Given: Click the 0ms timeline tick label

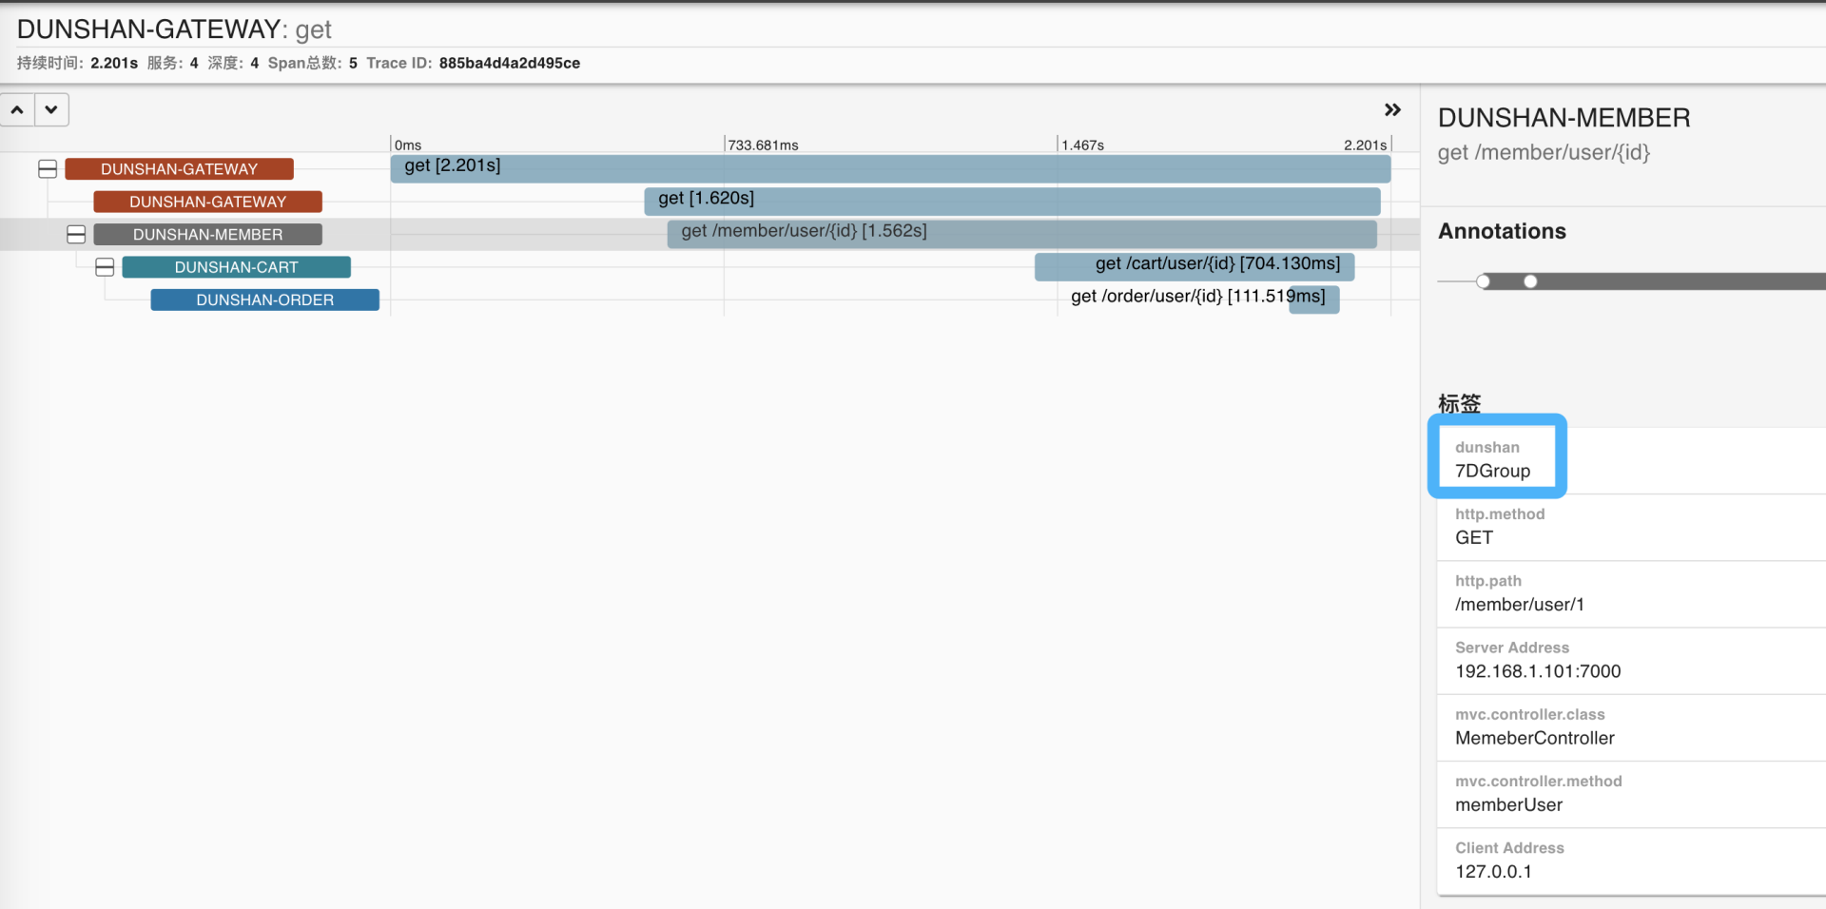Looking at the screenshot, I should pos(408,145).
